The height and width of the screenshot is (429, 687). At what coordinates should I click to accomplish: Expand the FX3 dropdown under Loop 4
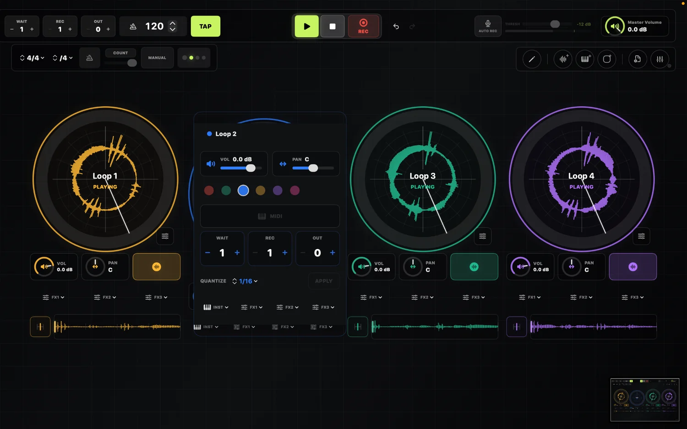pos(632,297)
